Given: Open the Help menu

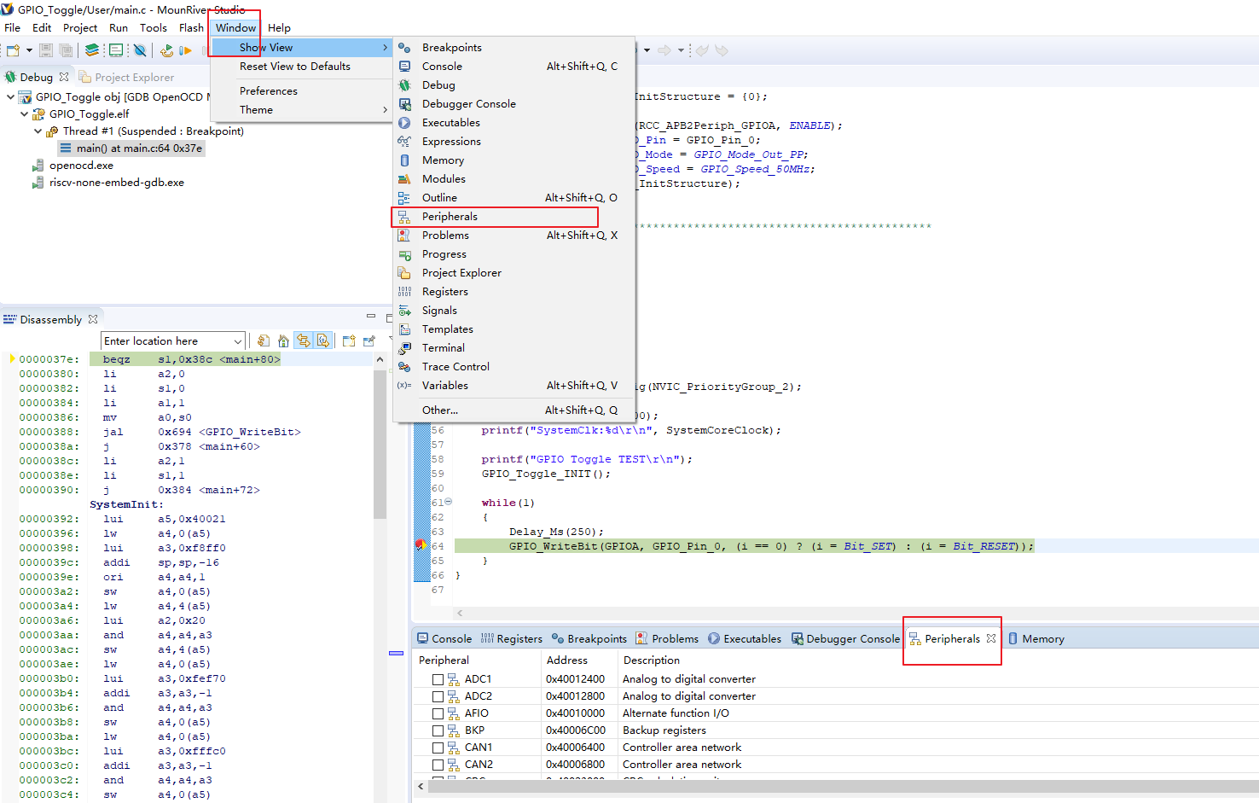Looking at the screenshot, I should pyautogui.click(x=279, y=27).
